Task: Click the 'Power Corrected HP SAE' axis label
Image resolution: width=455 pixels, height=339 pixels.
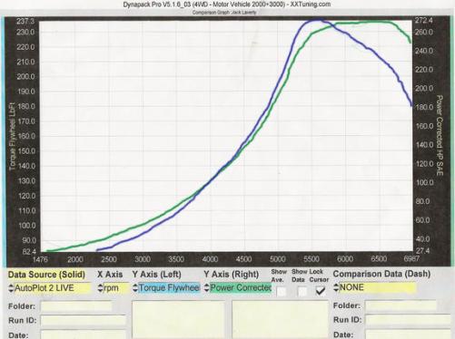Action: [440, 135]
